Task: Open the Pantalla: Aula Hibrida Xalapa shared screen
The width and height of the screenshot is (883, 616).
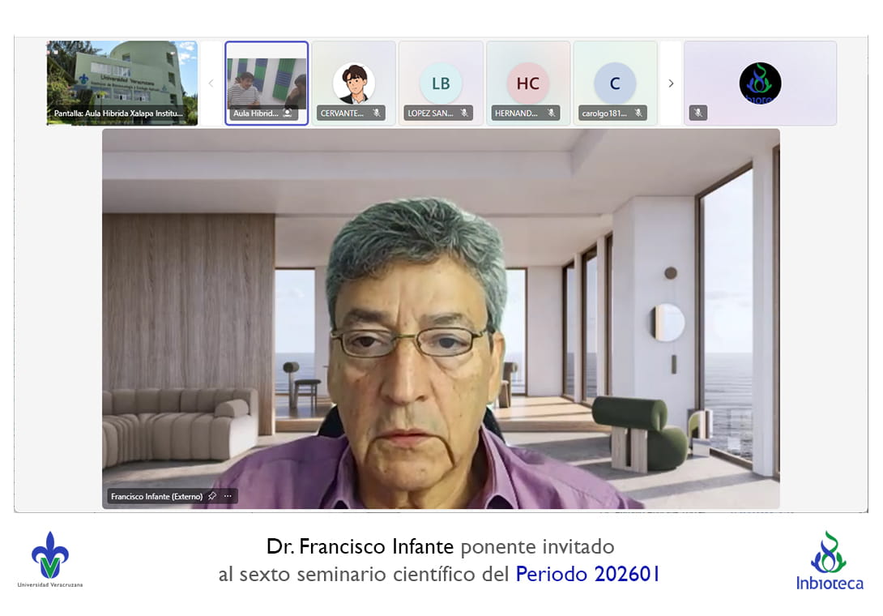Action: tap(122, 83)
